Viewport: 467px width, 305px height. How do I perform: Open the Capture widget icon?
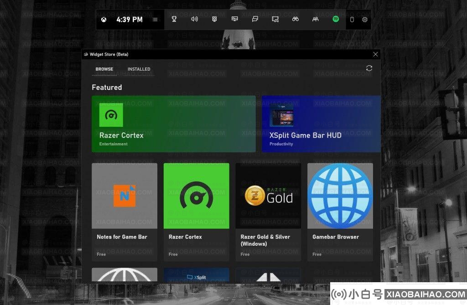tap(214, 19)
